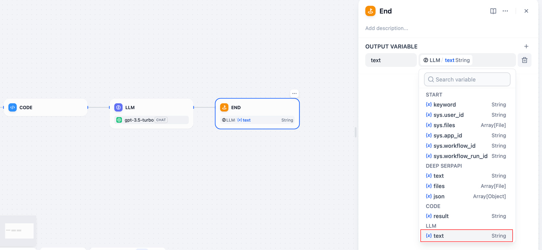
Task: Open the help book icon in End panel
Action: point(493,11)
